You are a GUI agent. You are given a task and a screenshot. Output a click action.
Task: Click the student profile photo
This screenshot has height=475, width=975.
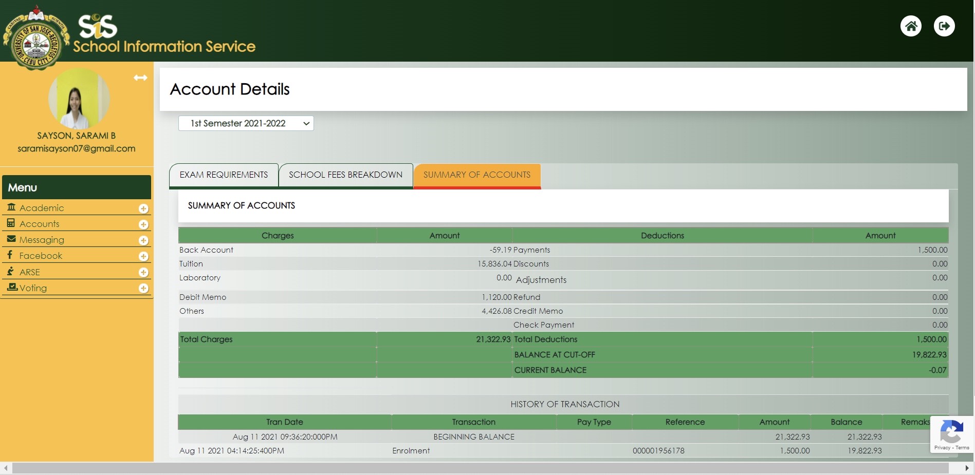tap(78, 99)
